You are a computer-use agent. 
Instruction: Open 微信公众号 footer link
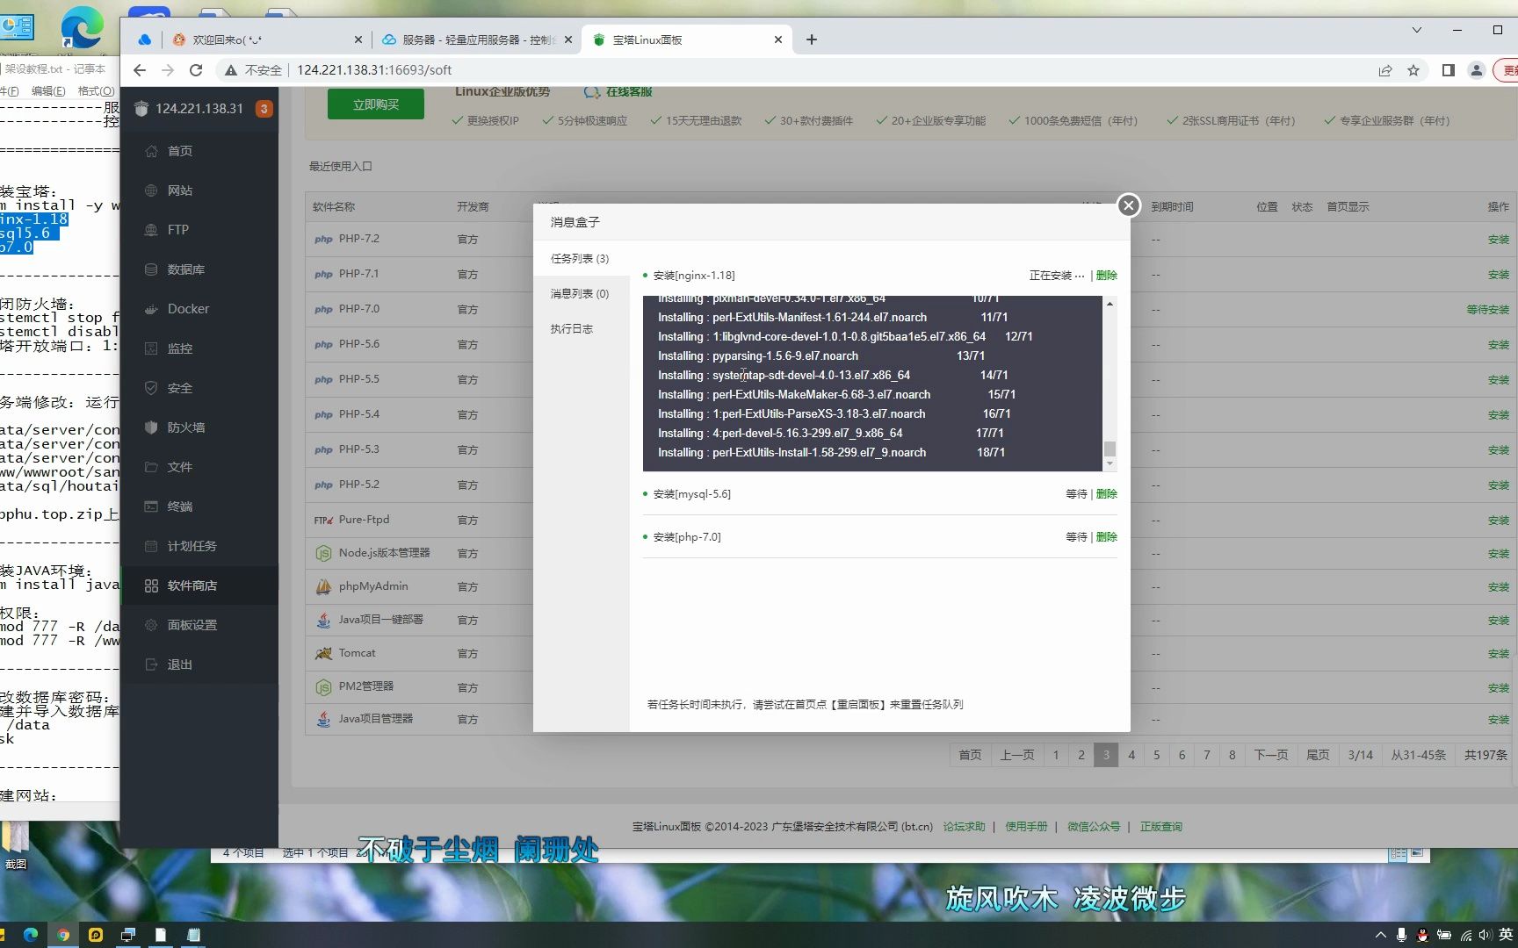point(1094,827)
